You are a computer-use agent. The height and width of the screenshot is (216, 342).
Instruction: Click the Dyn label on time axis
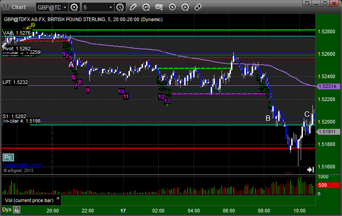7,210
